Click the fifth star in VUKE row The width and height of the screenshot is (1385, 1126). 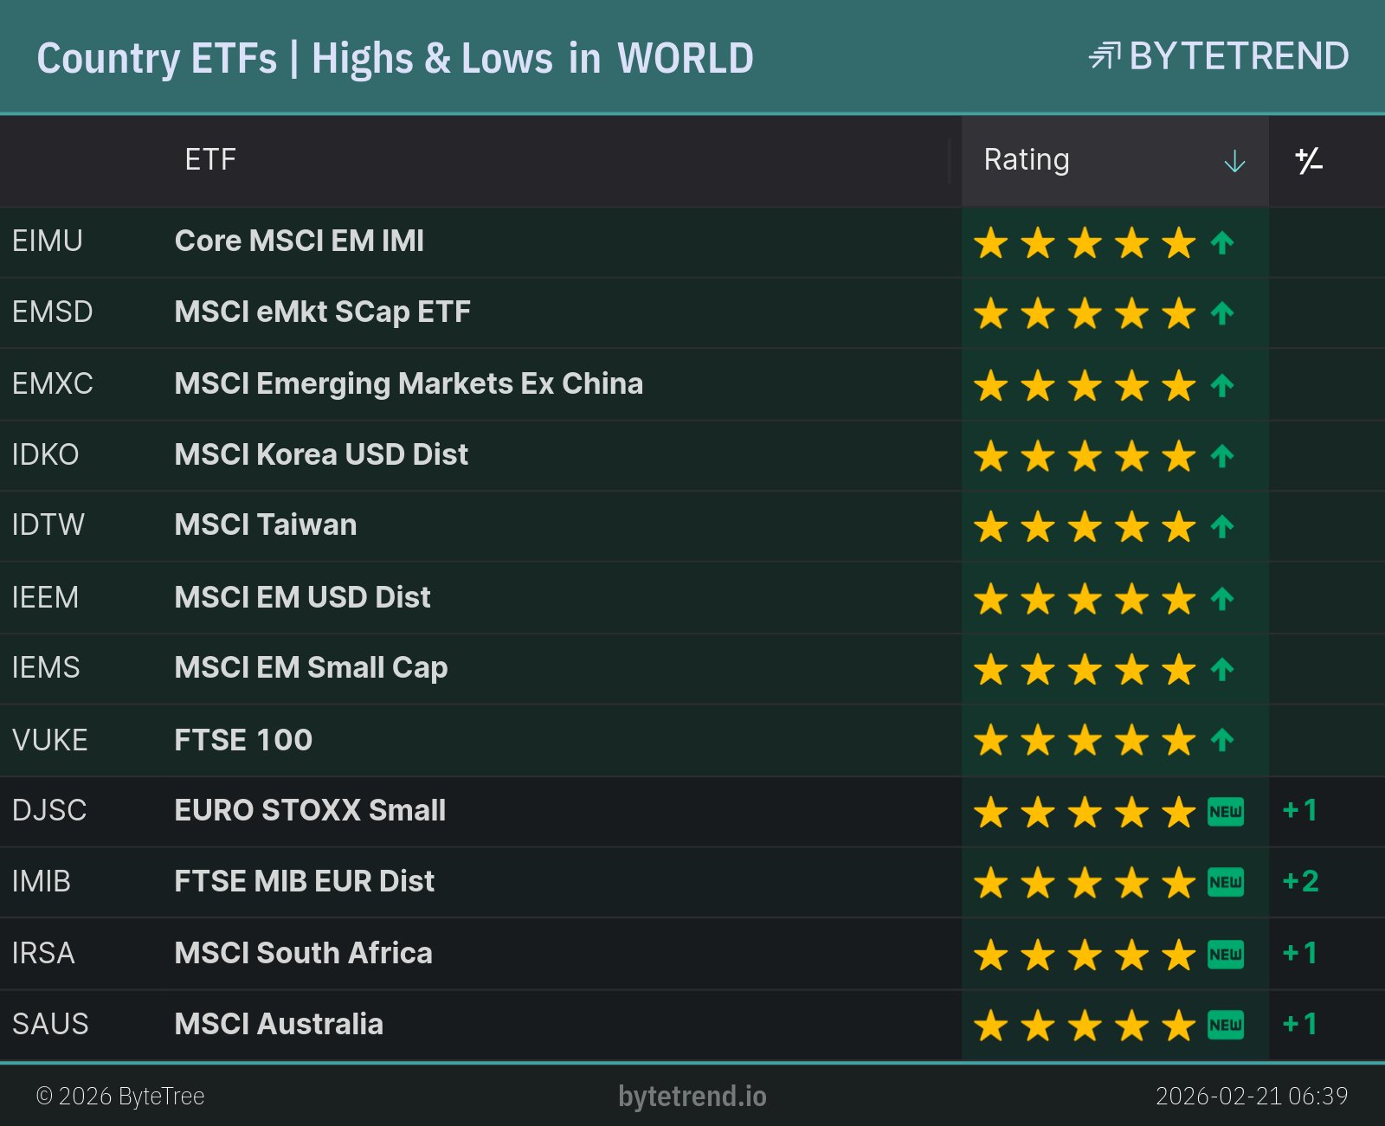tap(1179, 740)
